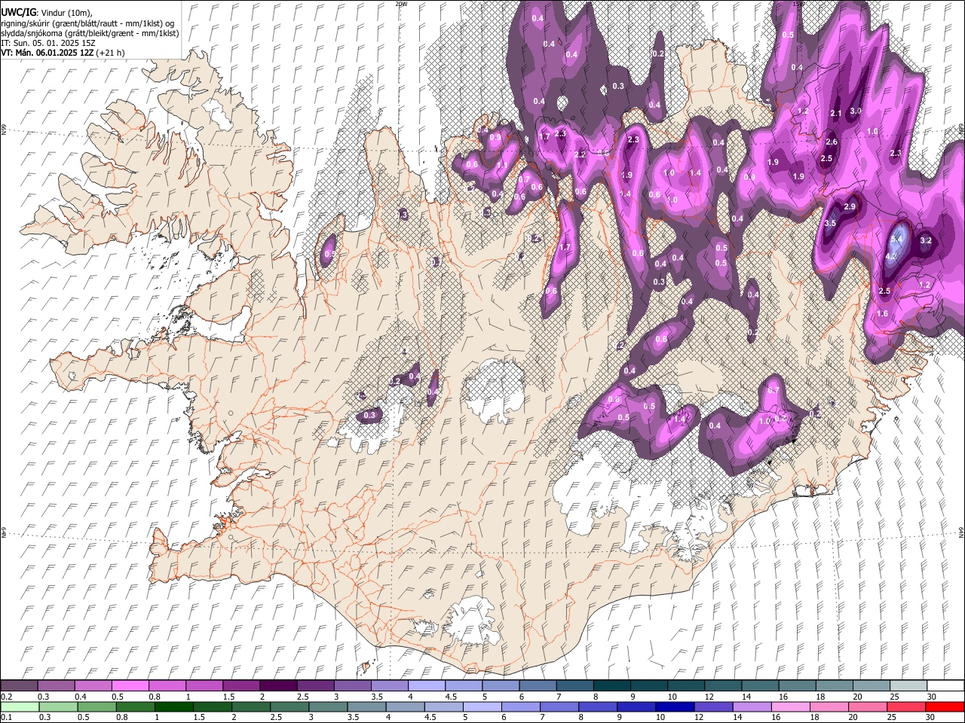Click the 3.2 precipitation value on the map
Viewport: 965px width, 723px height.
[927, 241]
